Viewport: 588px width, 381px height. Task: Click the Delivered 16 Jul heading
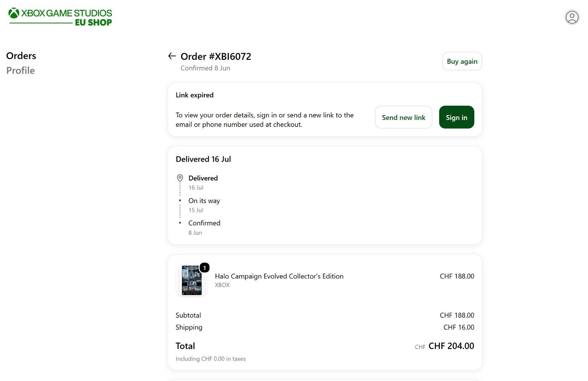[x=203, y=159]
